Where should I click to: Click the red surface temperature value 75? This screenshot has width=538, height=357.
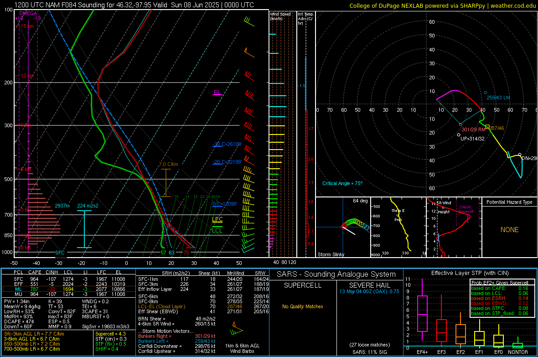(x=186, y=253)
